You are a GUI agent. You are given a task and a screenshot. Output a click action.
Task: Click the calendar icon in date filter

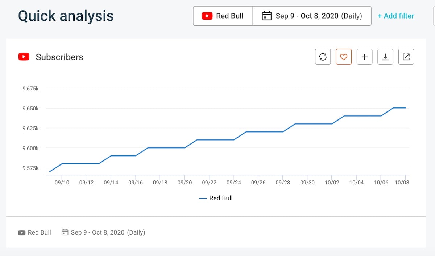[266, 16]
